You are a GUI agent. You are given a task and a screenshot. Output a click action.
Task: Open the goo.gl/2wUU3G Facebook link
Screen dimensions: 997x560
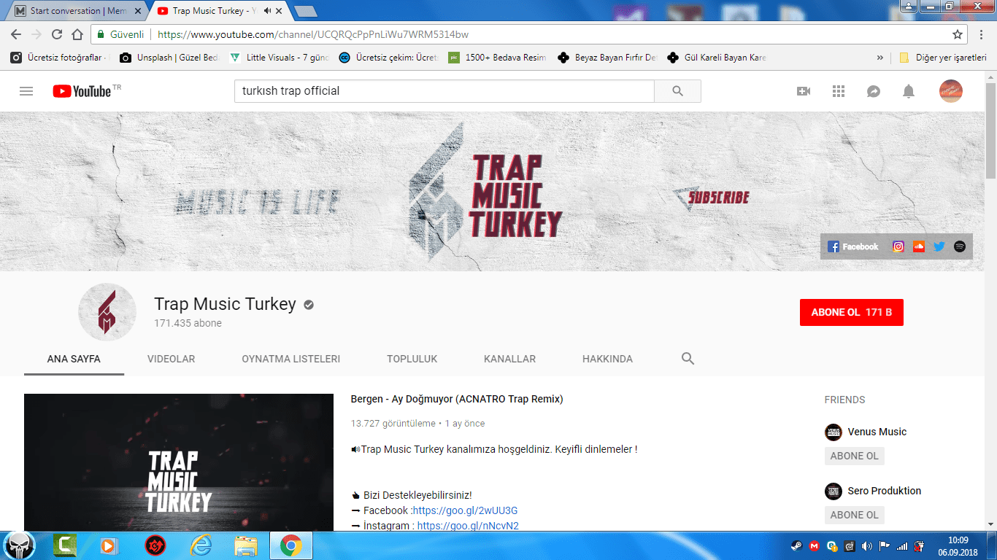[x=465, y=510]
